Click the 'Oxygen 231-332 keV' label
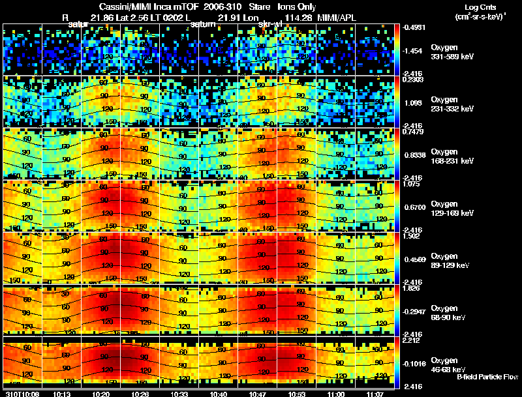The image size is (522, 397). [452, 104]
